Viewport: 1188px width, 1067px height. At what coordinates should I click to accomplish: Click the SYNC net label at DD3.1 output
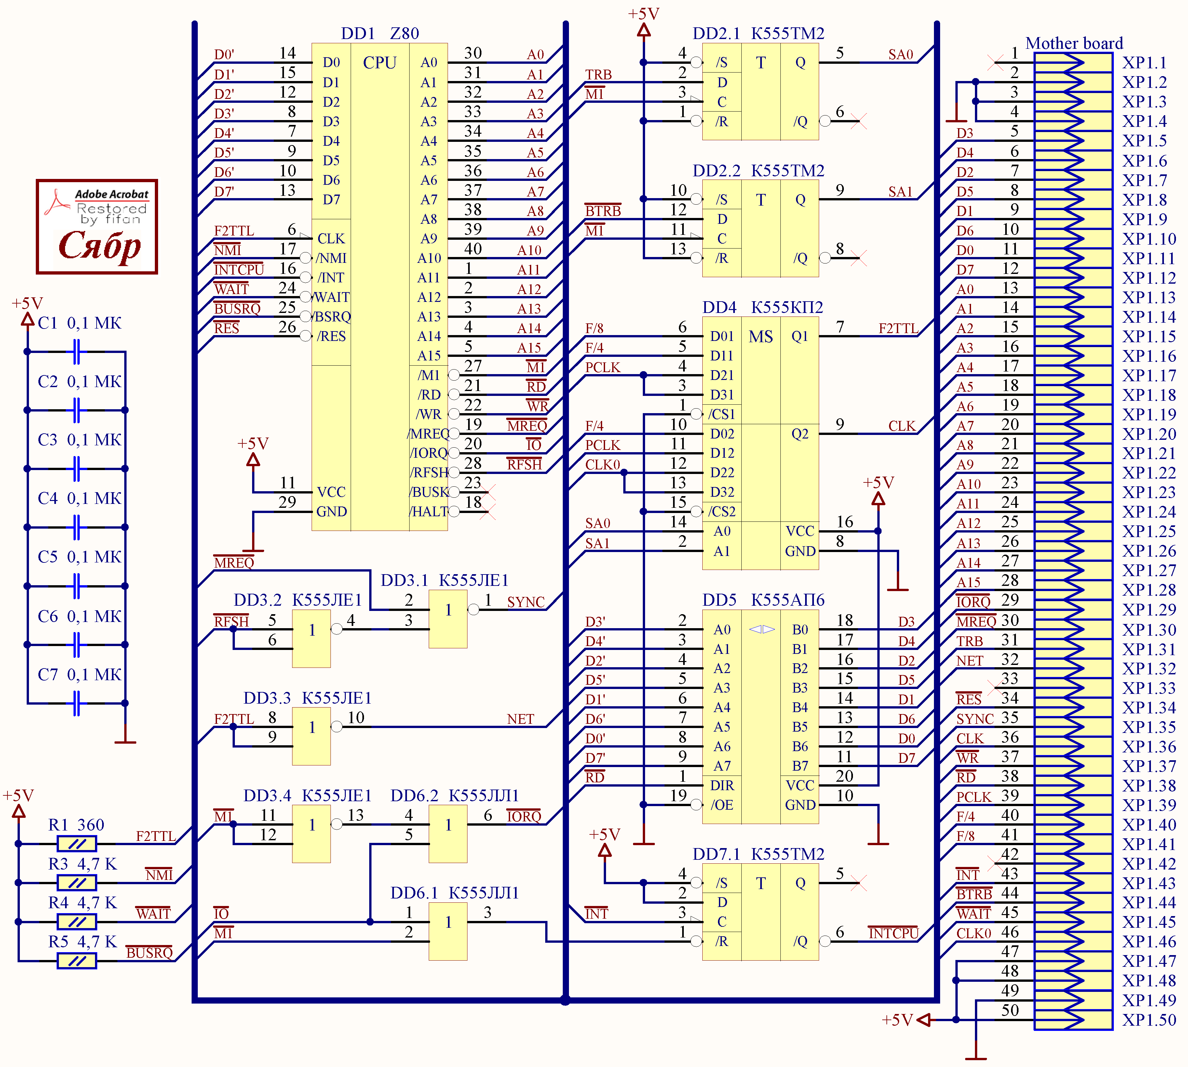pos(525,602)
